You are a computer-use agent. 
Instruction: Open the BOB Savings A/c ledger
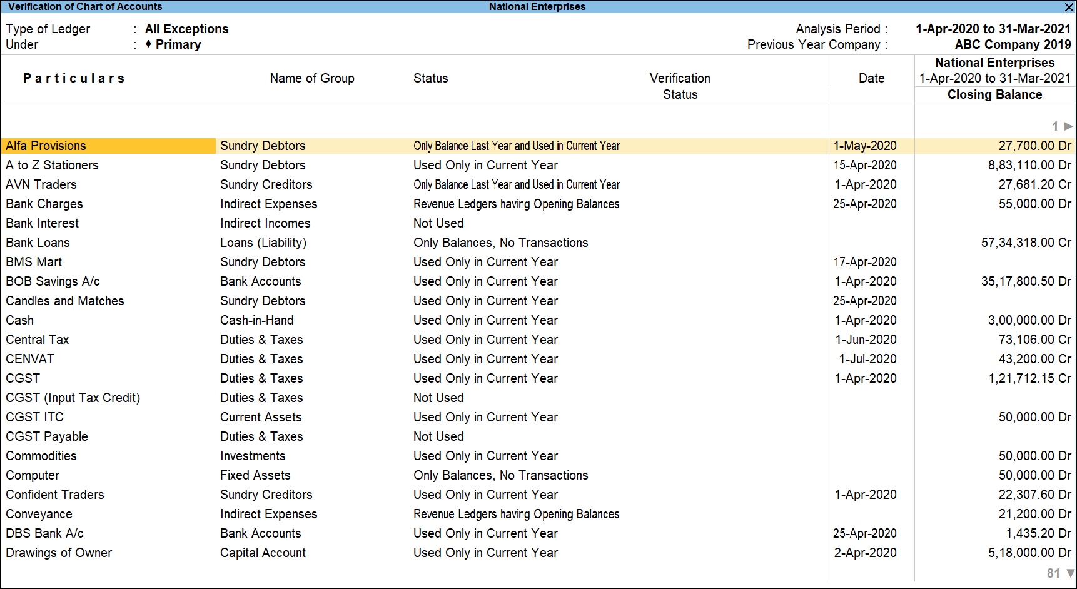tap(52, 281)
